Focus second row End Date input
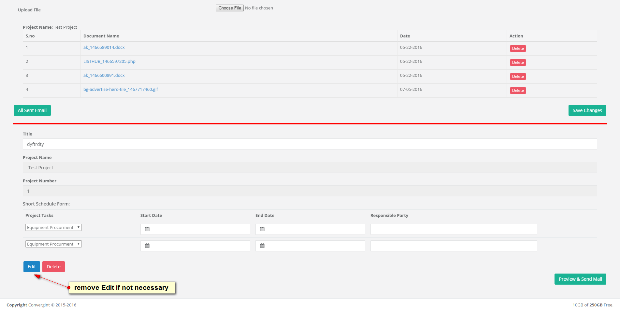 click(x=317, y=246)
